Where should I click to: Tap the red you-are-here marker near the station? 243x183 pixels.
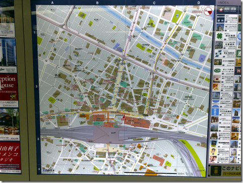(124, 116)
